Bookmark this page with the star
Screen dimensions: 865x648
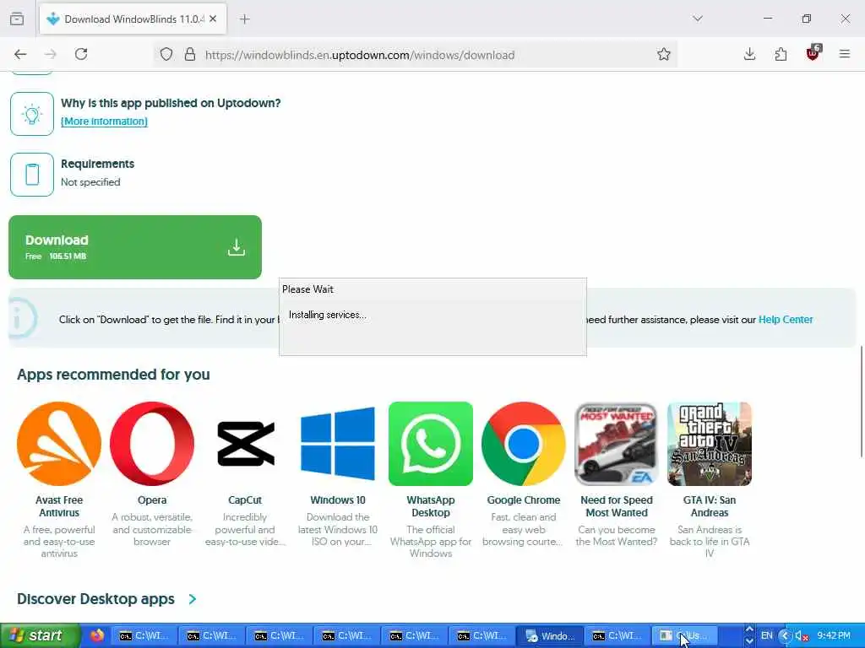click(664, 54)
